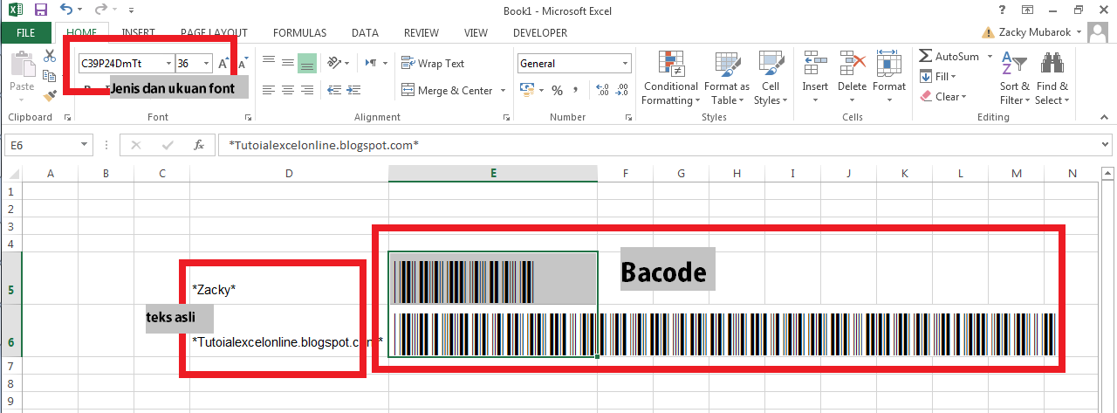Decrease decimal places
The height and width of the screenshot is (413, 1117).
coord(622,90)
